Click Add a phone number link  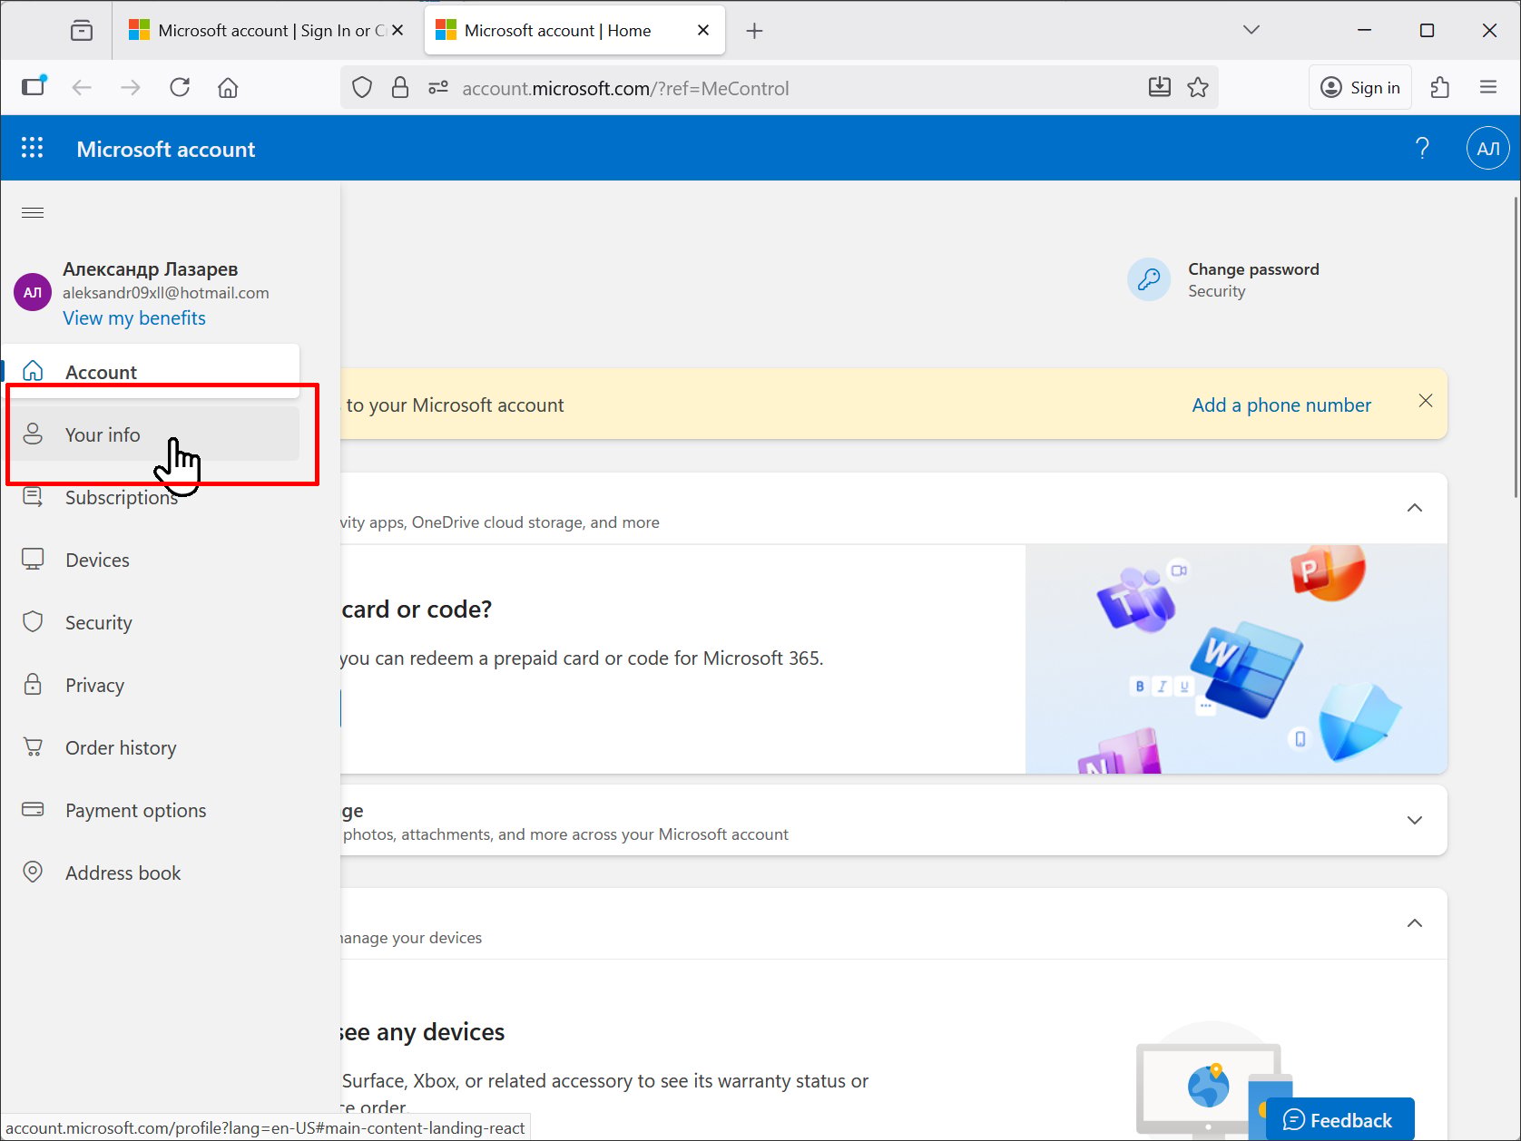pyautogui.click(x=1281, y=405)
